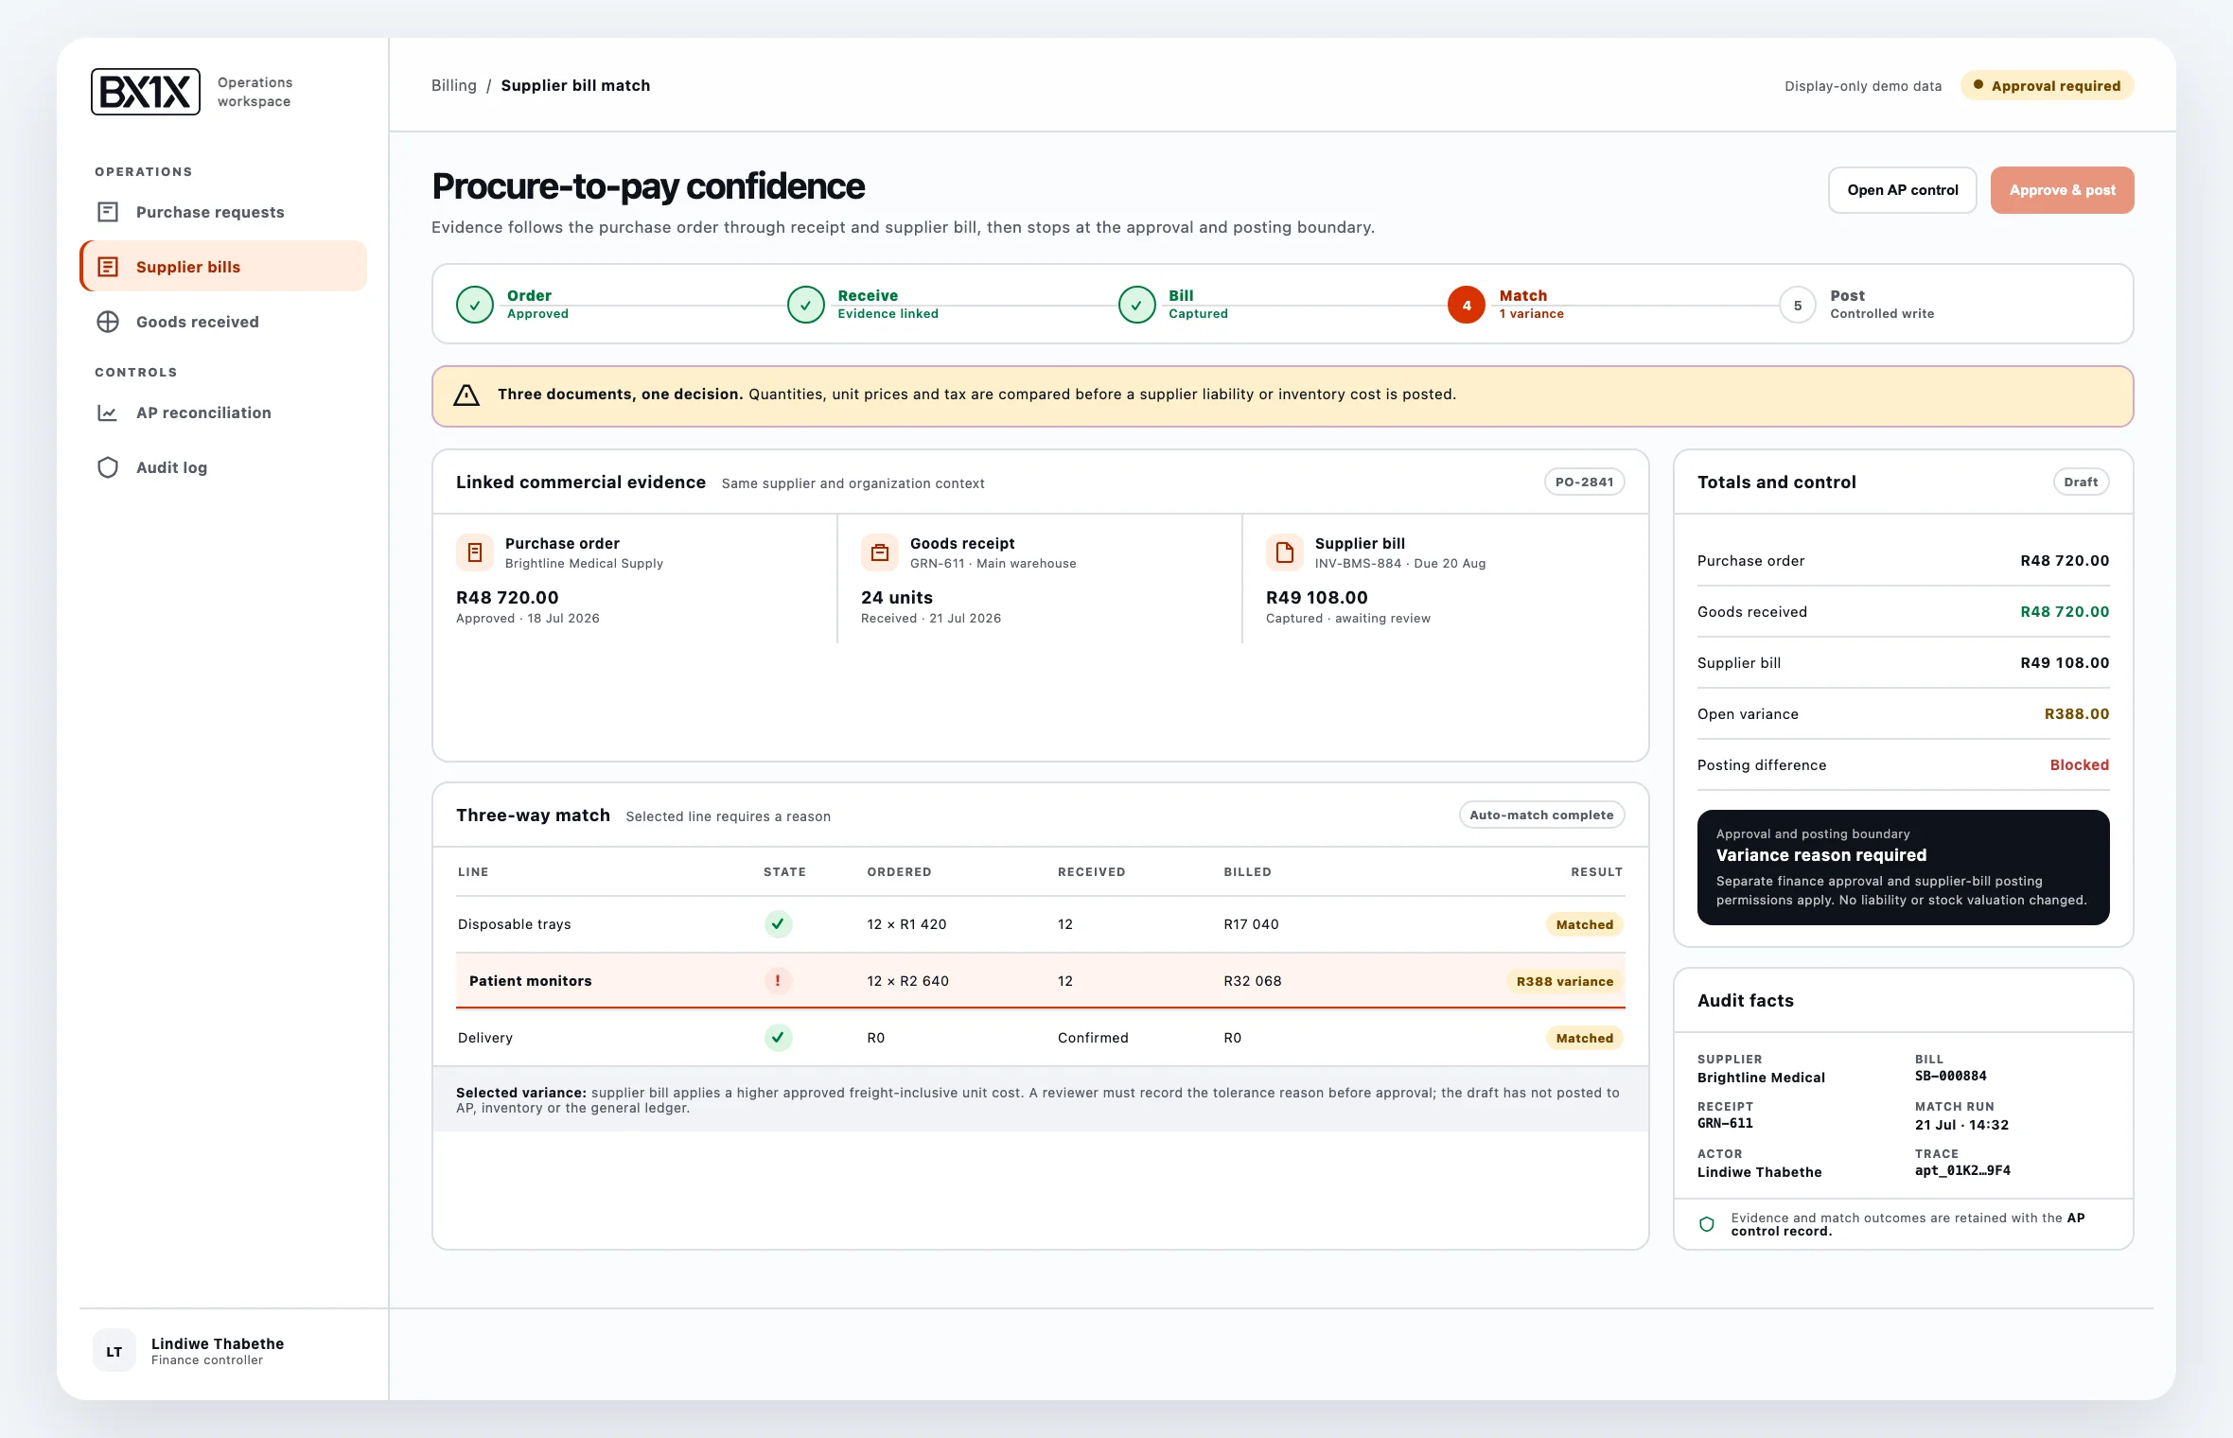Click bill number SB-000884

1951,1076
